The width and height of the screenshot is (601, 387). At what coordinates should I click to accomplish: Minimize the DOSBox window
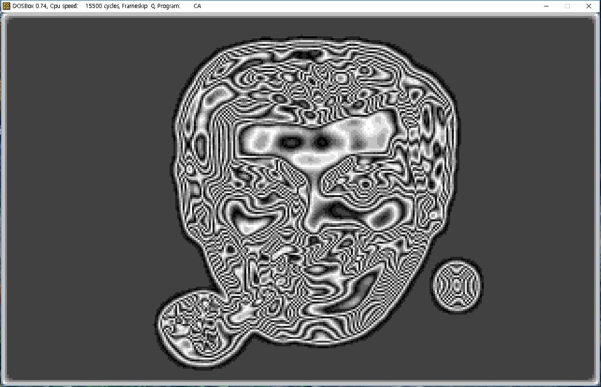[x=546, y=6]
